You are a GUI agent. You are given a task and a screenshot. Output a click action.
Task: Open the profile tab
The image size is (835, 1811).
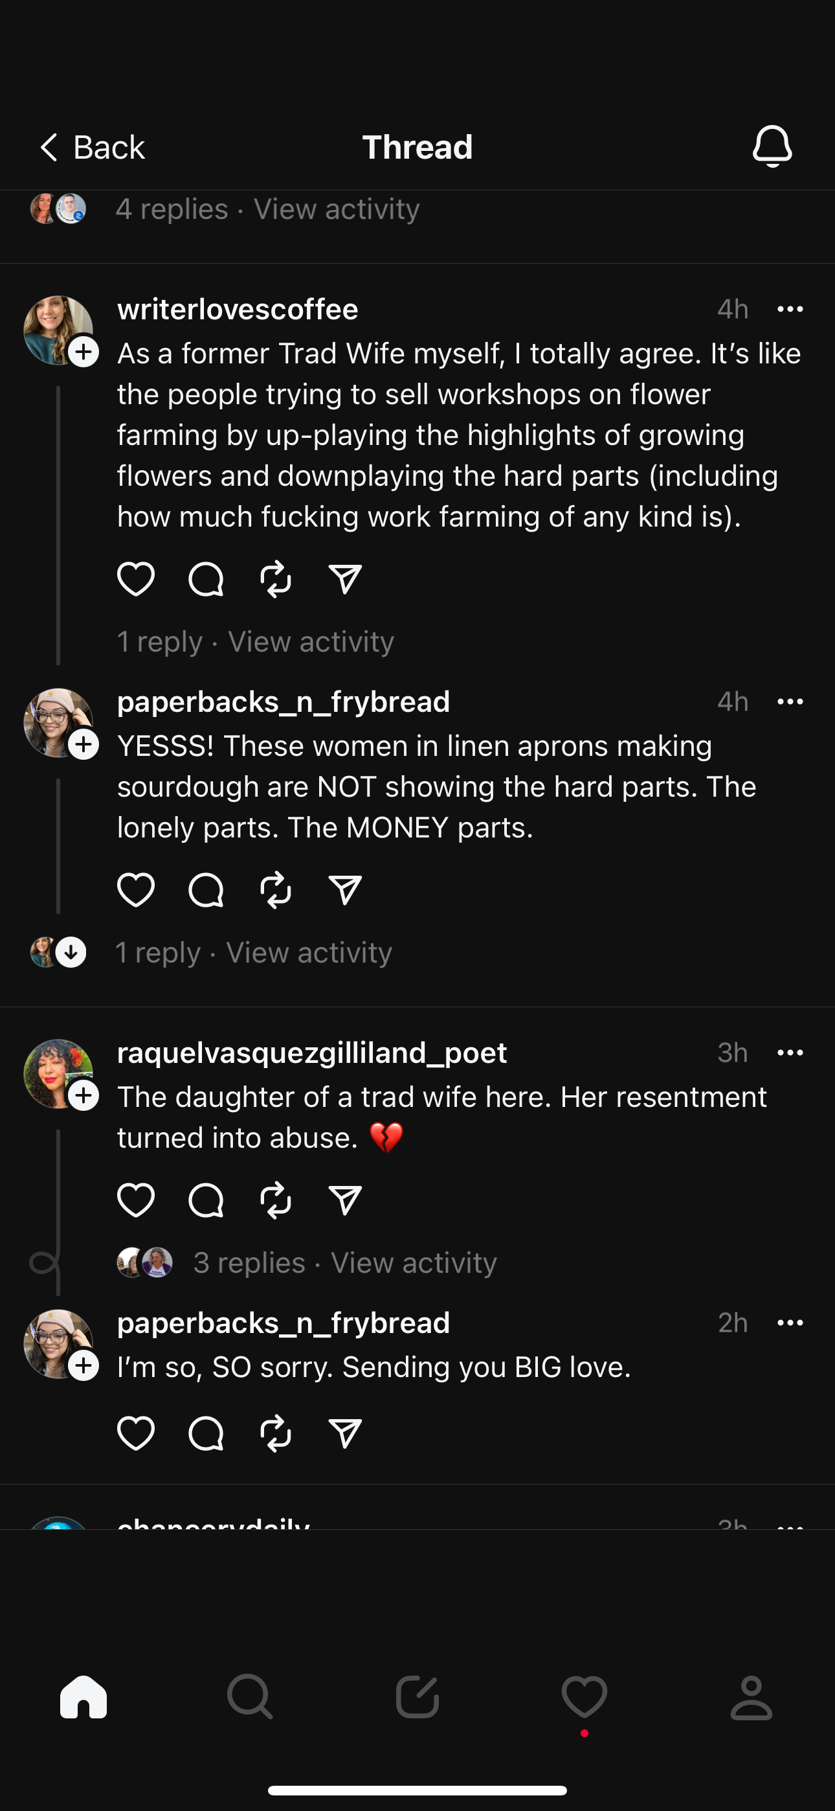(751, 1697)
